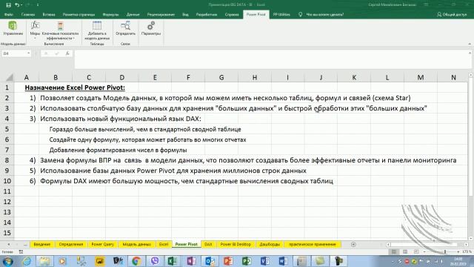
Task: Click the Insert Function fx button by formula bar
Action: pyautogui.click(x=67, y=53)
